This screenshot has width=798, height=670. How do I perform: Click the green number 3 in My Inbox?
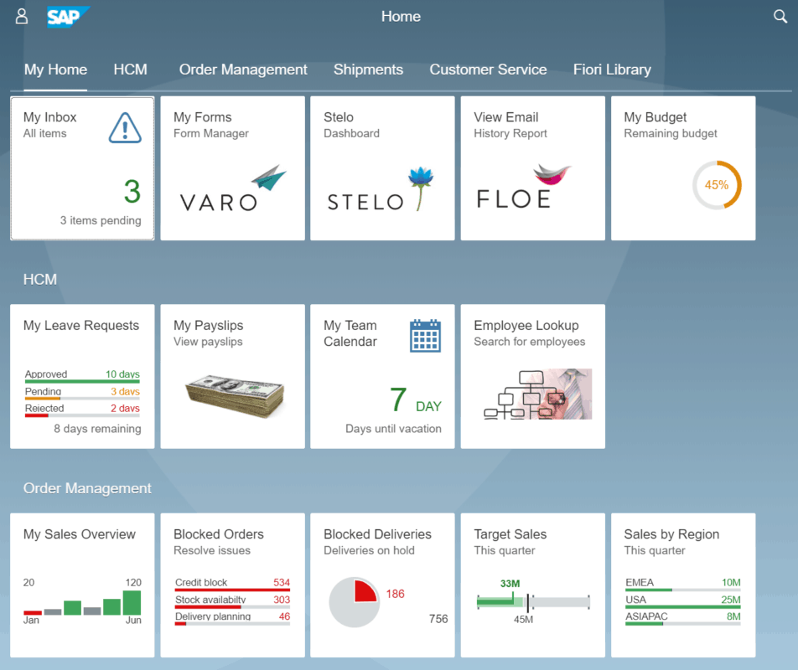[132, 192]
